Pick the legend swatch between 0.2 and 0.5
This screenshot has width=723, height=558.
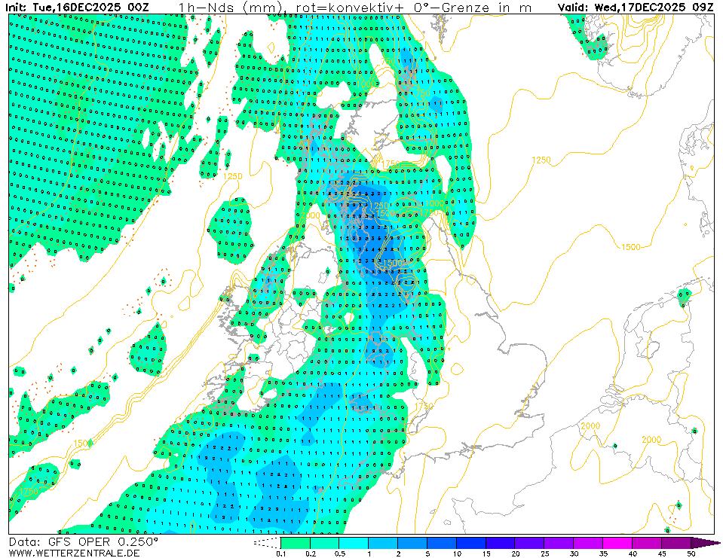click(324, 543)
